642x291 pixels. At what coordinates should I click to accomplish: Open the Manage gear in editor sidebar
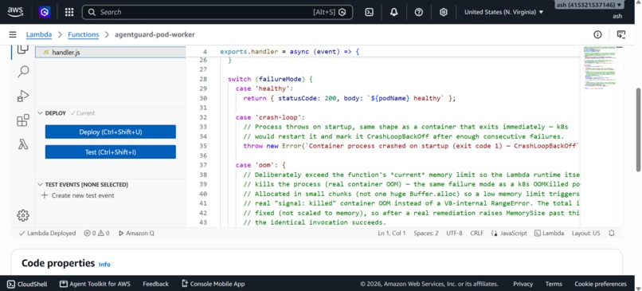coord(23,215)
